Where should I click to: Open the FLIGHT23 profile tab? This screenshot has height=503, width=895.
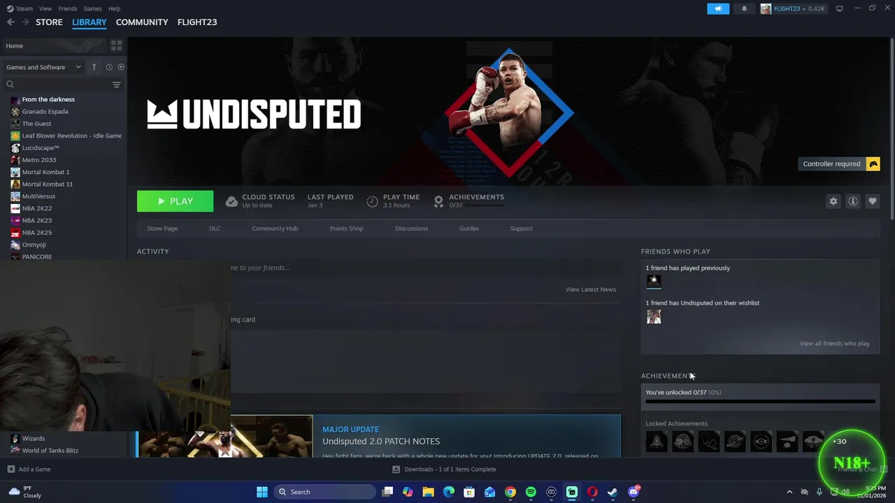coord(197,22)
